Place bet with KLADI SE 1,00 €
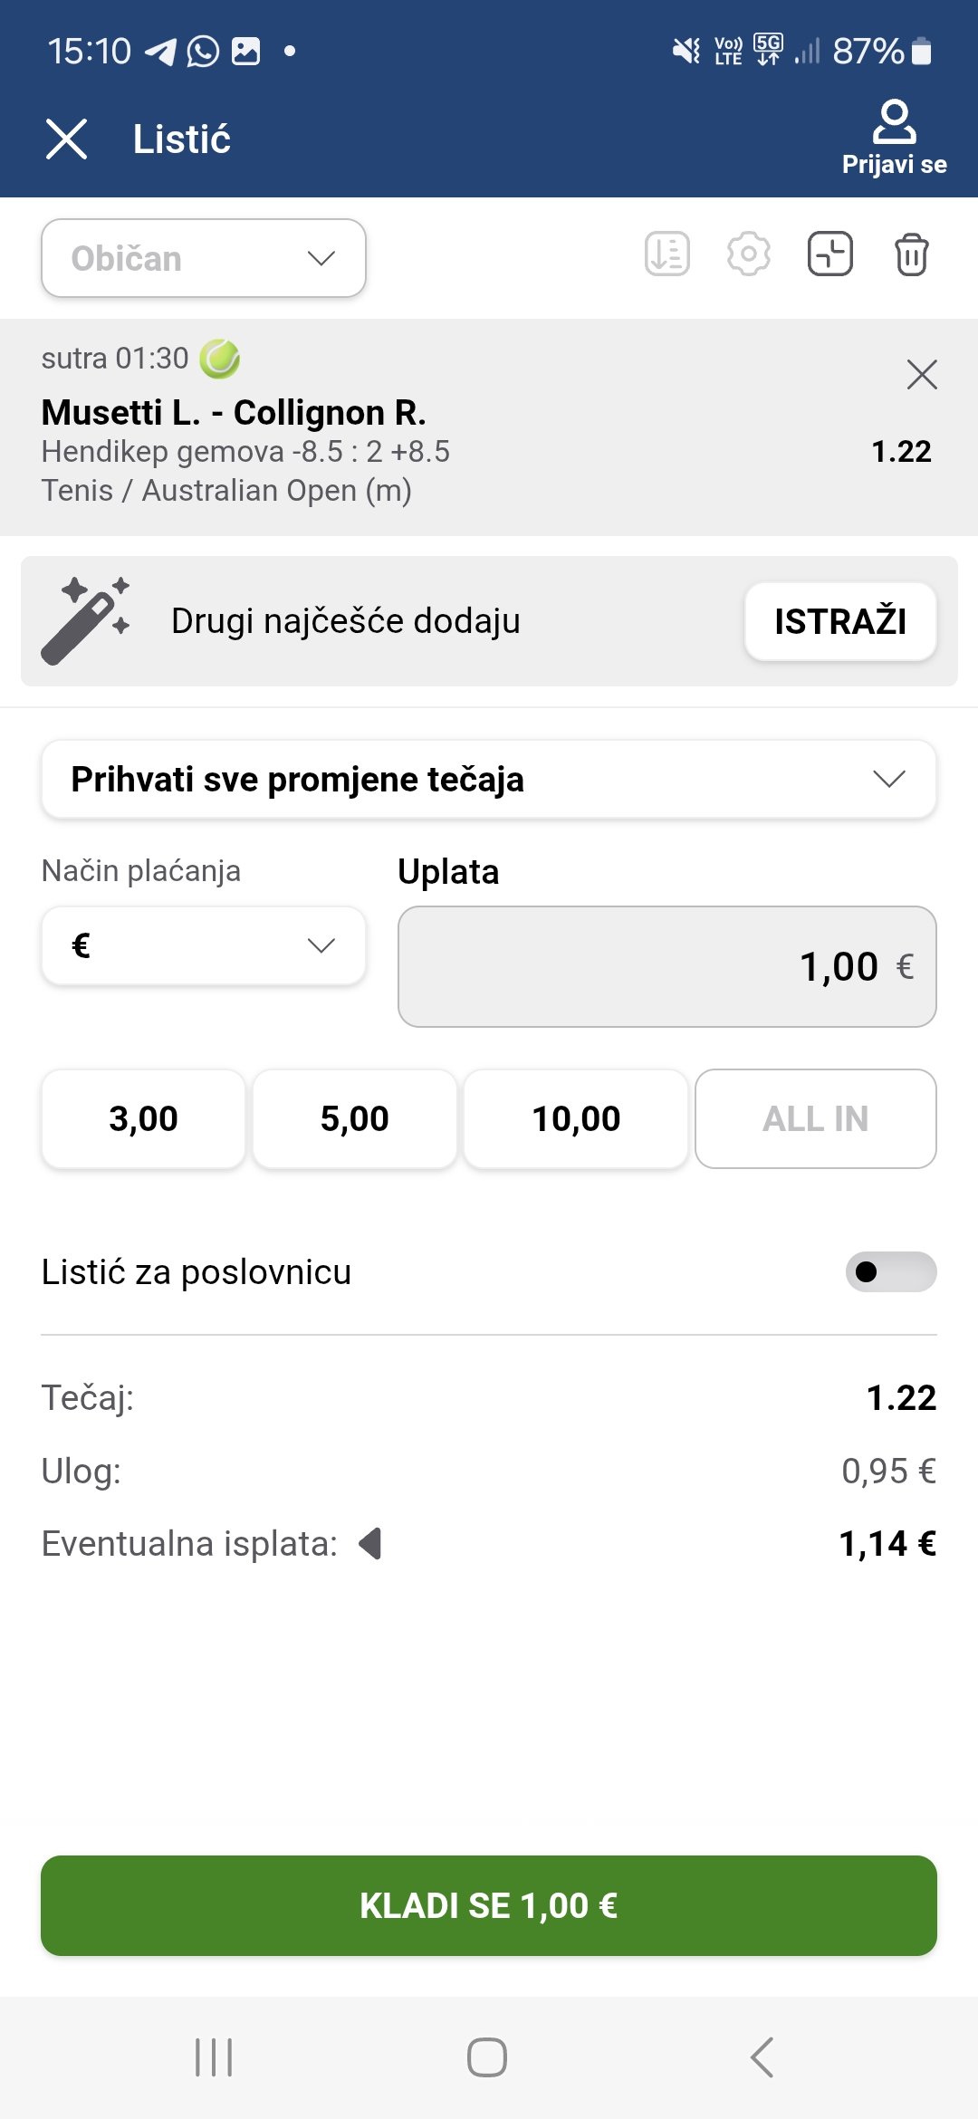This screenshot has width=978, height=2119. pyautogui.click(x=489, y=1905)
